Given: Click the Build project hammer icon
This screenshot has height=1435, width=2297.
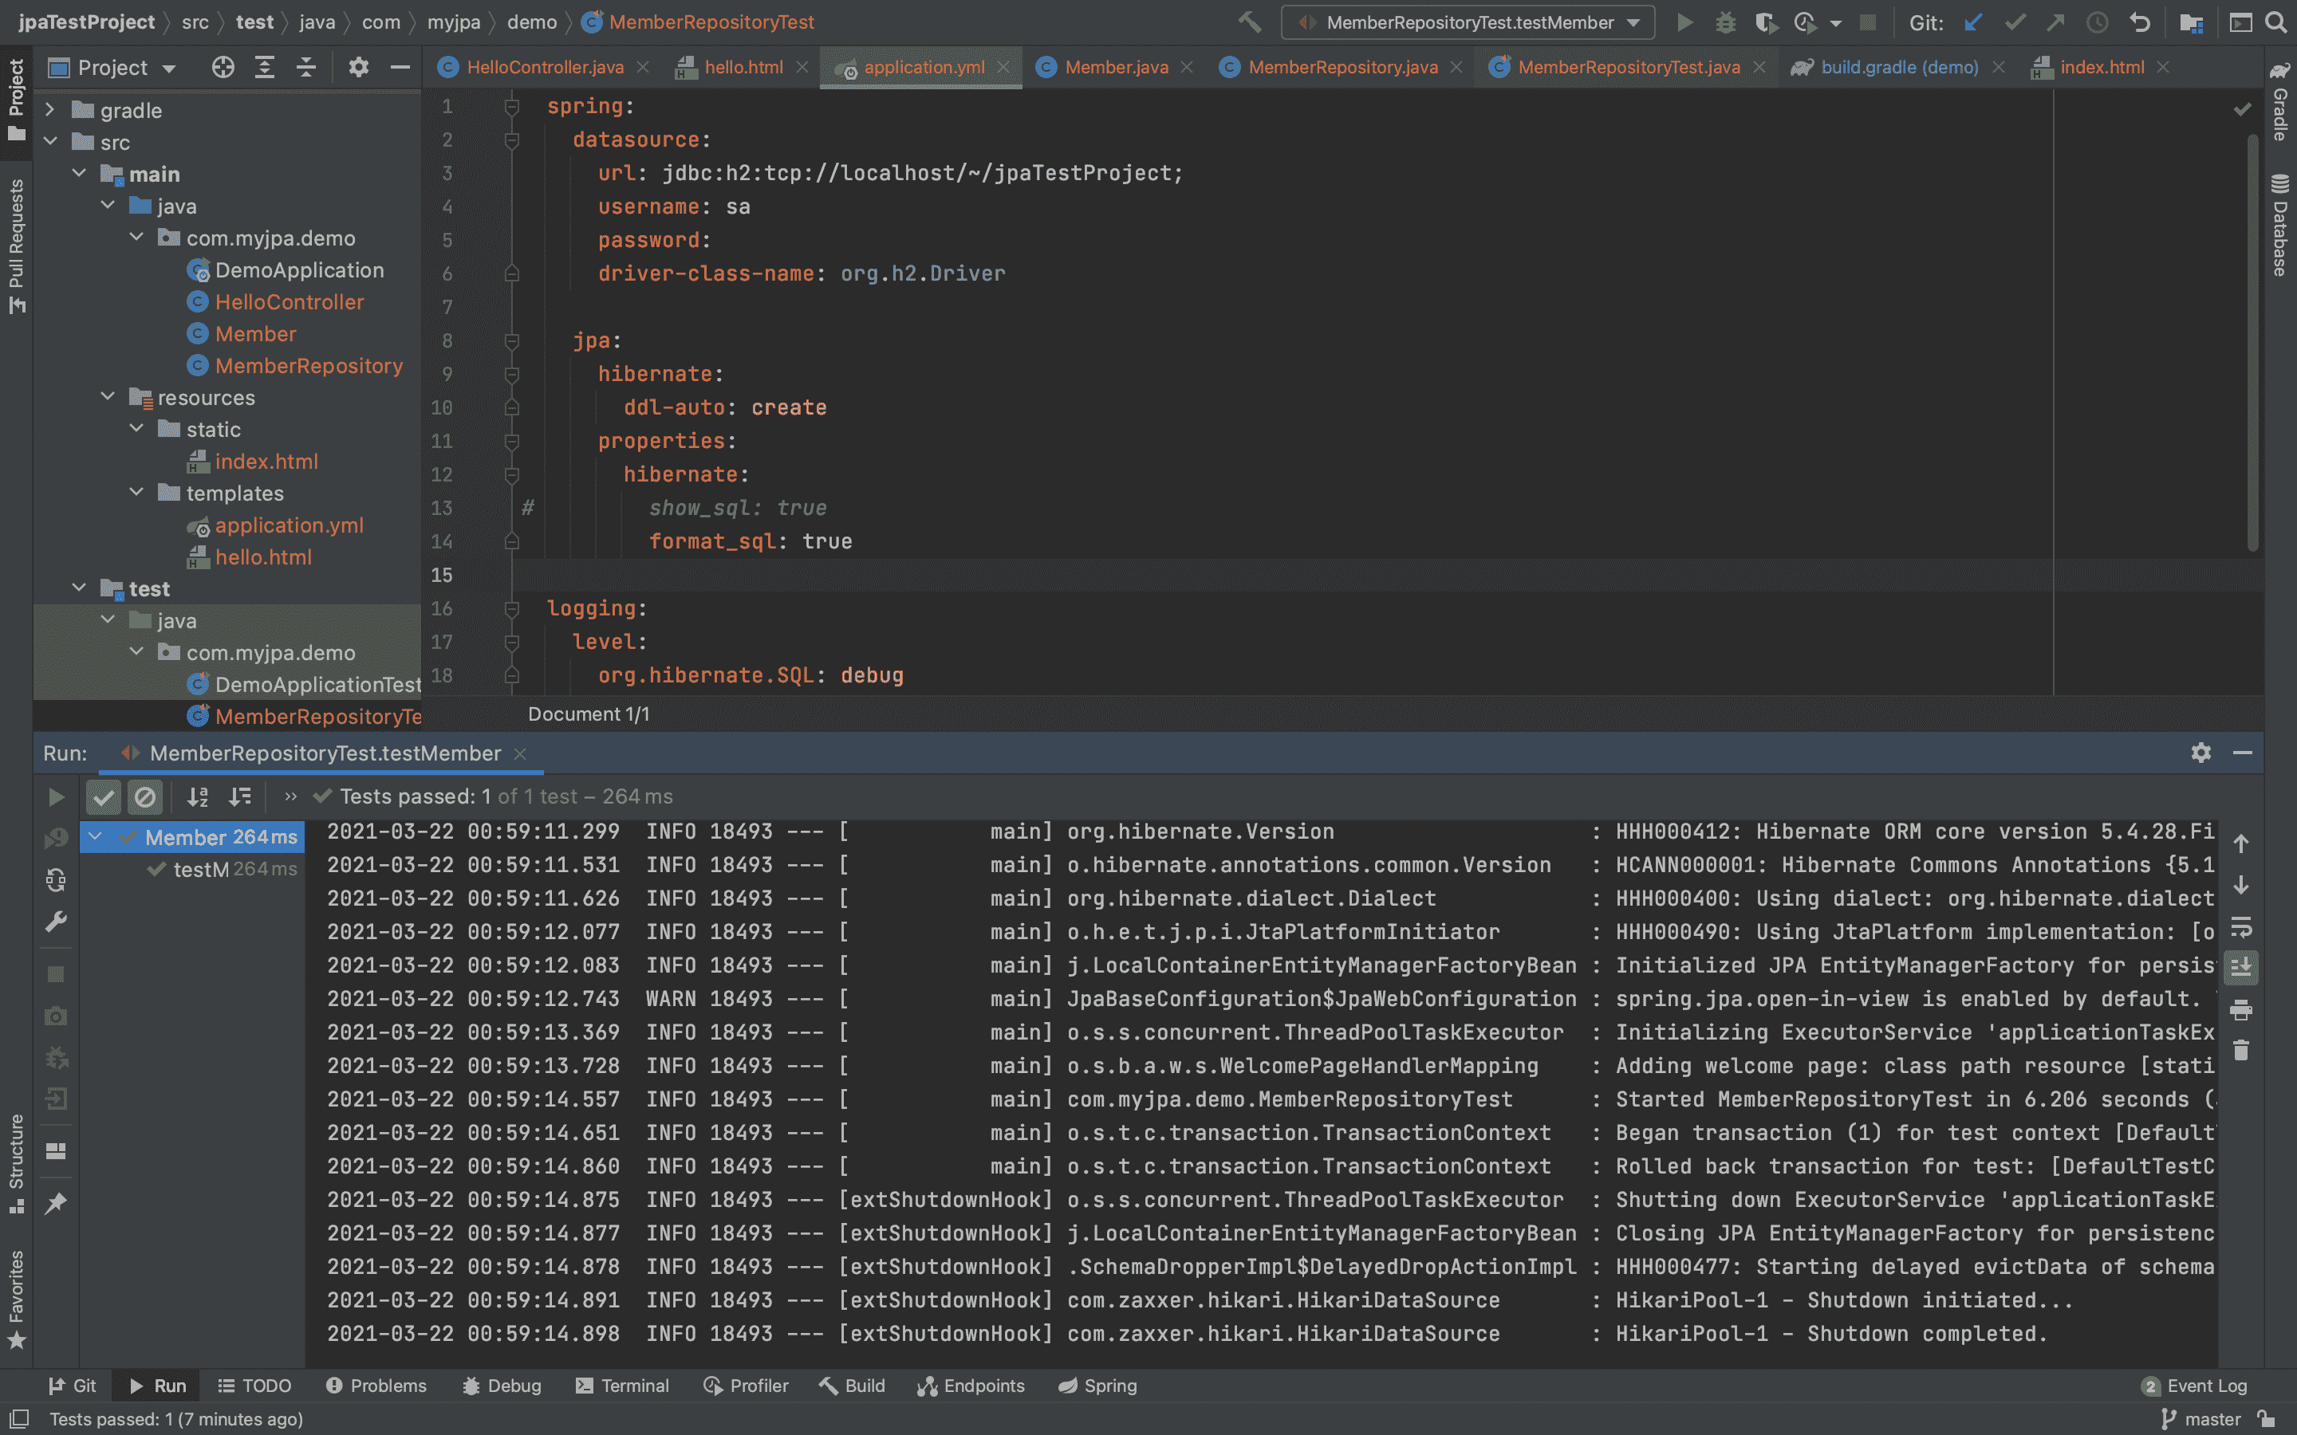Looking at the screenshot, I should point(1250,22).
